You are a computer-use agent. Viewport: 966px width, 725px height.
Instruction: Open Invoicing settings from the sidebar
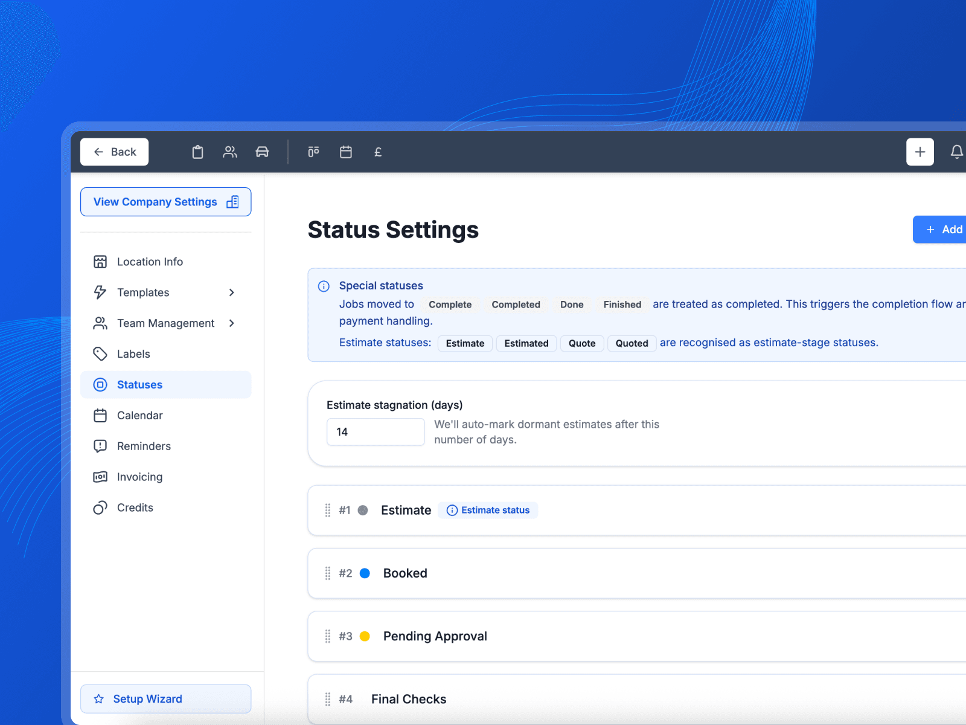point(139,477)
